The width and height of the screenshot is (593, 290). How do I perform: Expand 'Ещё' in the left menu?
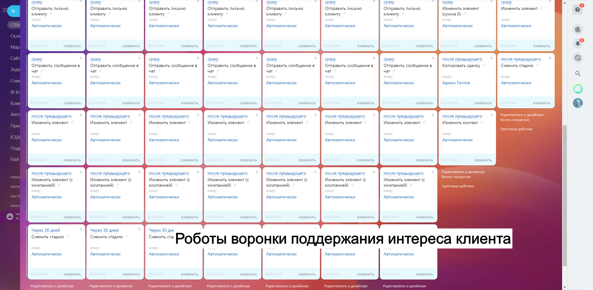click(x=14, y=159)
